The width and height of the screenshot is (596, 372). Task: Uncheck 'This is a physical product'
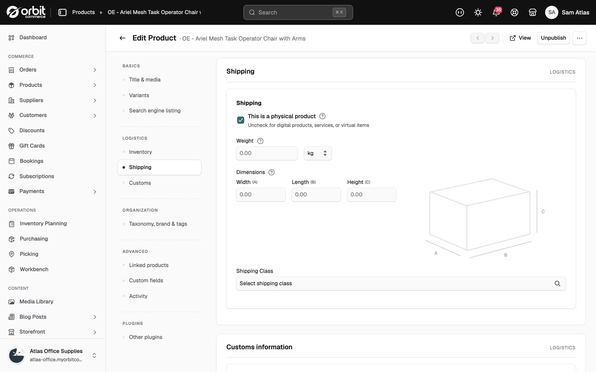[240, 120]
